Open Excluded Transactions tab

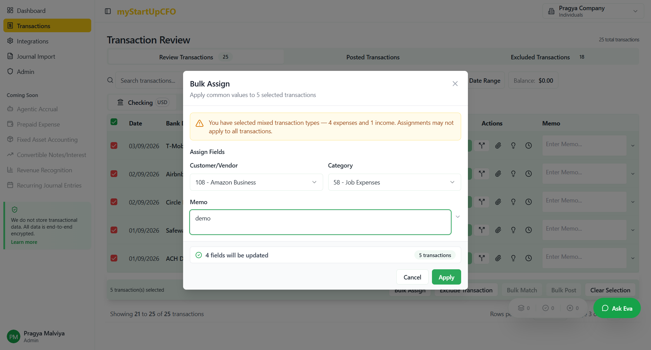(x=540, y=57)
